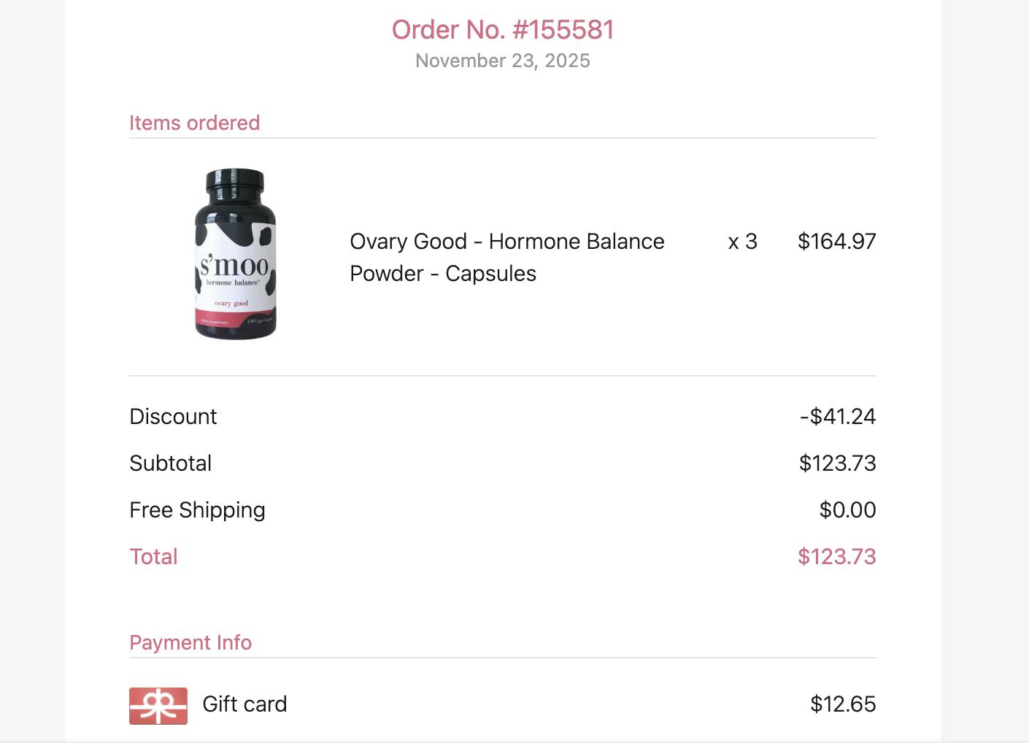
Task: Click the Gift card payment label
Action: click(x=244, y=704)
